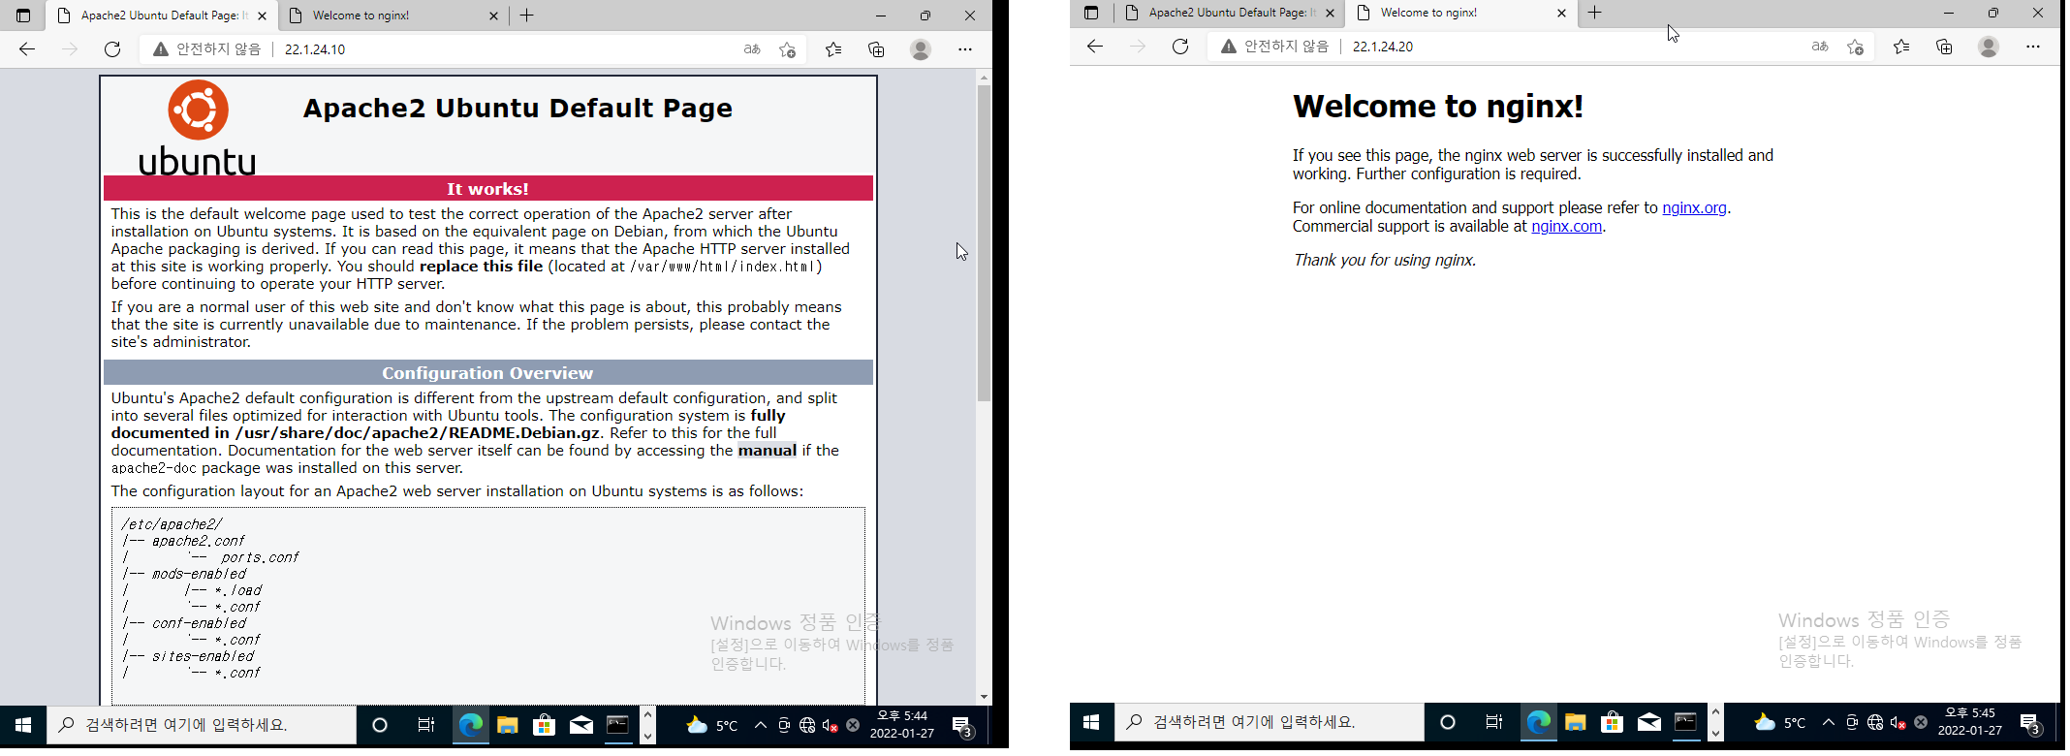Image resolution: width=2070 pixels, height=756 pixels.
Task: Open new tab in right browser window
Action: [x=1595, y=13]
